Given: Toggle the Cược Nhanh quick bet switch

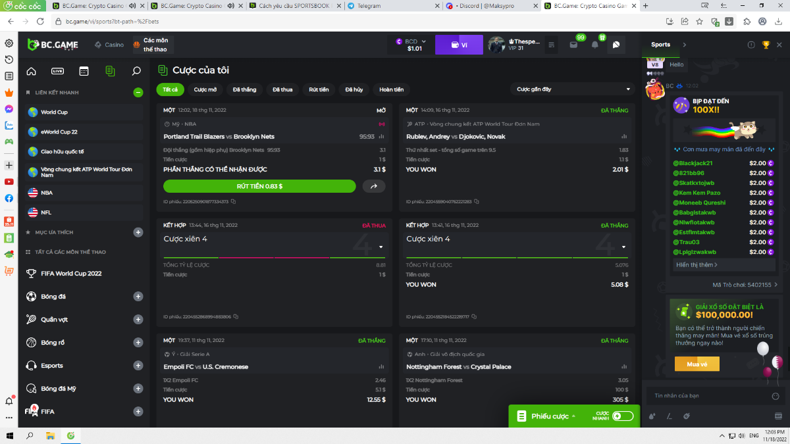Looking at the screenshot, I should point(622,416).
